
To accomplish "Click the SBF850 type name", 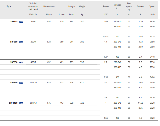I will click(14, 83).
